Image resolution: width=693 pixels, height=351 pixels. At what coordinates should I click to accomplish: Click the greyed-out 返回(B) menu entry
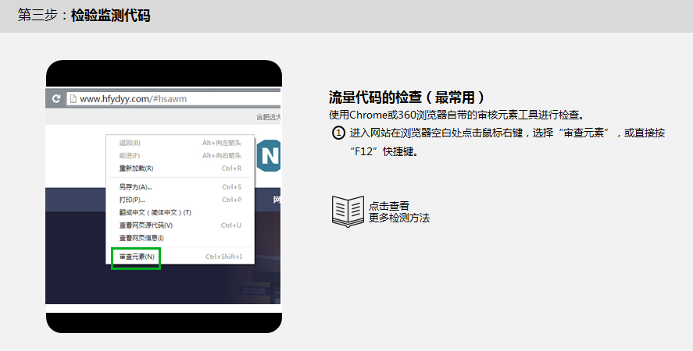tap(130, 143)
